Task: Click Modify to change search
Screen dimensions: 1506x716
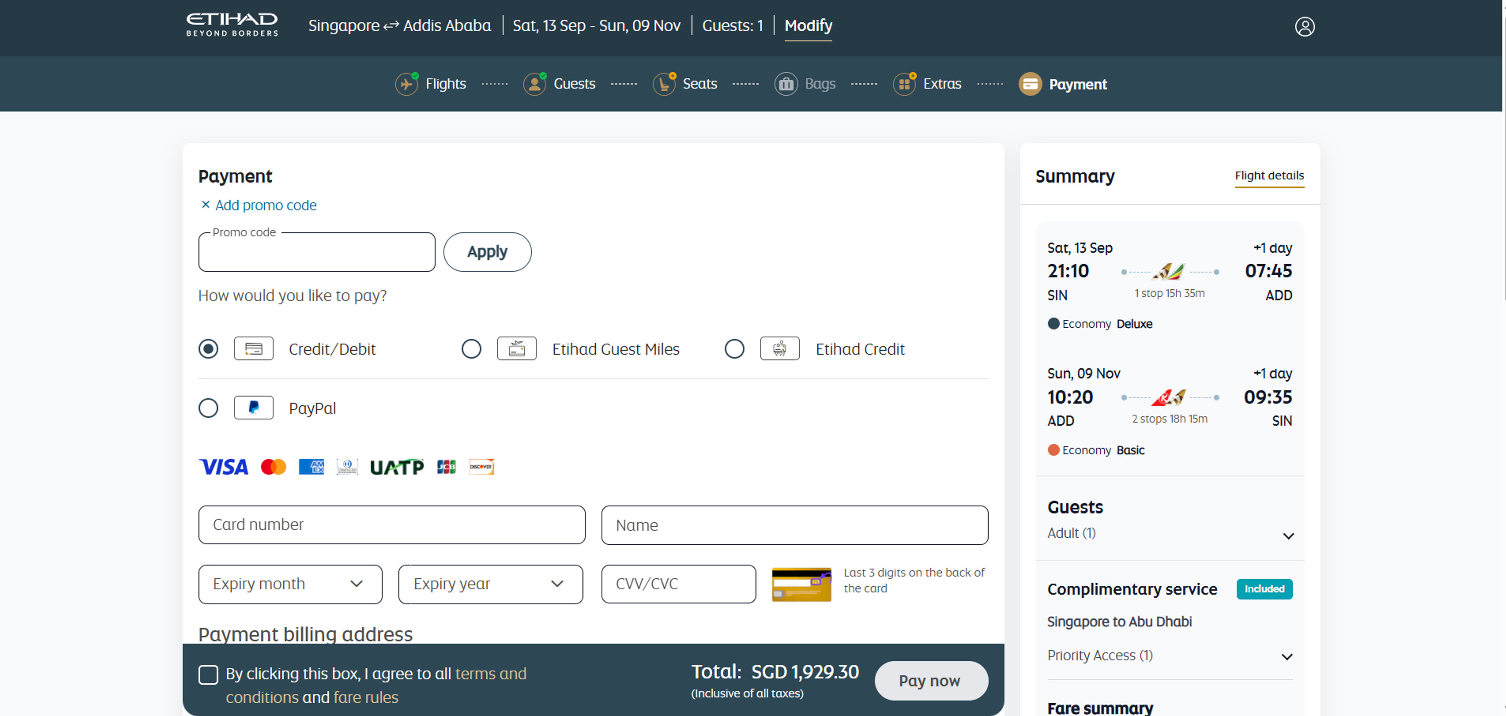Action: pos(808,26)
